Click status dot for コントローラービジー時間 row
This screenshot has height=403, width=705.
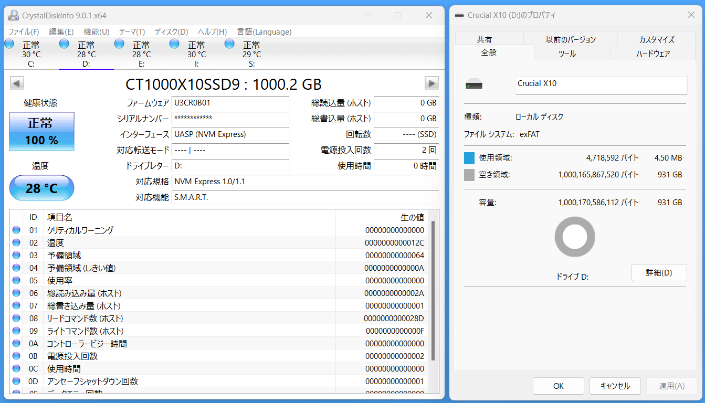16,343
